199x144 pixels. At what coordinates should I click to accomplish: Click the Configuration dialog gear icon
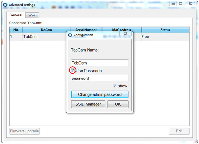pyautogui.click(x=70, y=35)
